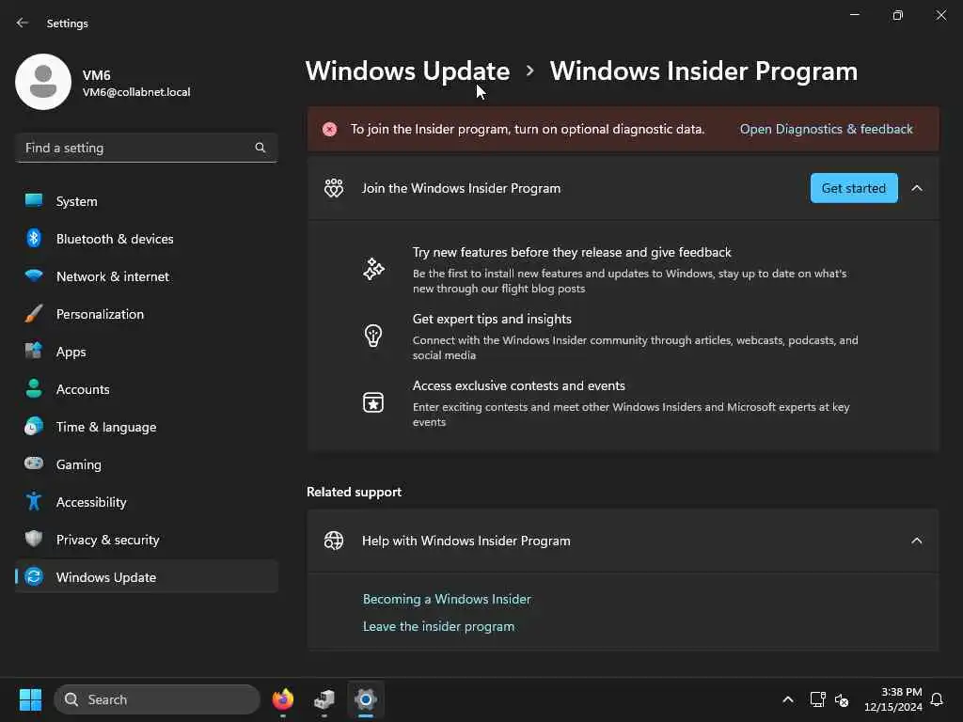Click Access exclusive contests and events text
The image size is (963, 722).
coord(519,385)
